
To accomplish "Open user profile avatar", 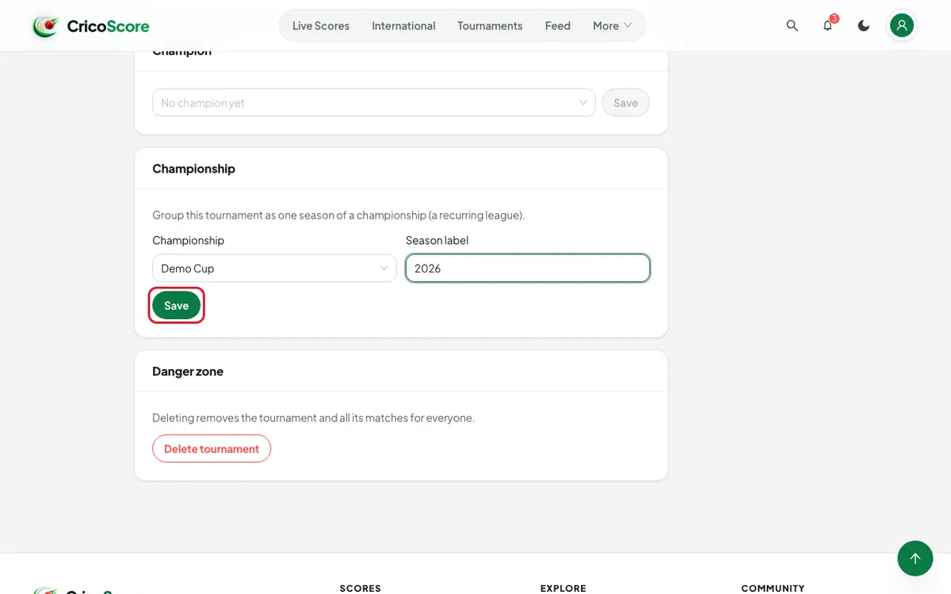I will click(902, 25).
